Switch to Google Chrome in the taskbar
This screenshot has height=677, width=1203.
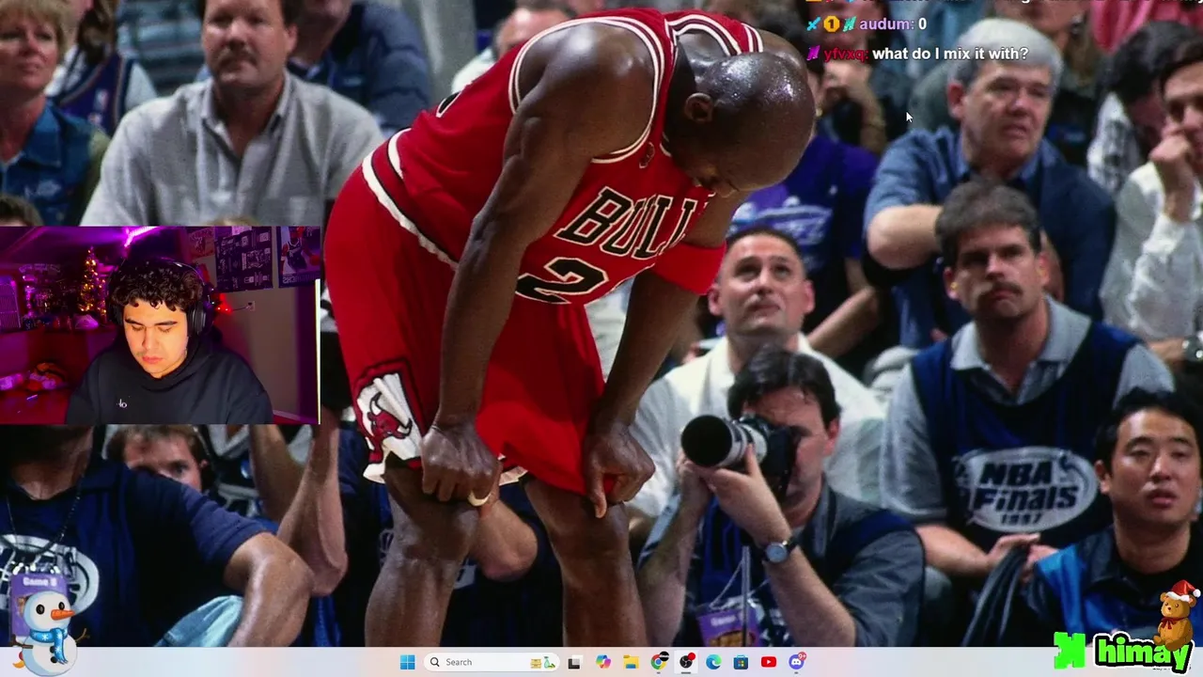(x=659, y=662)
